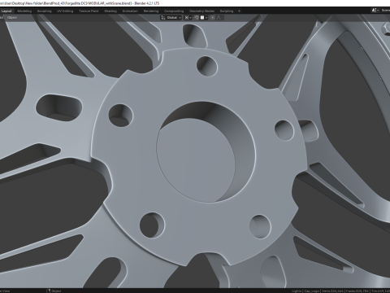The image size is (390, 293).
Task: Open the Compositing workspace tab
Action: point(174,11)
